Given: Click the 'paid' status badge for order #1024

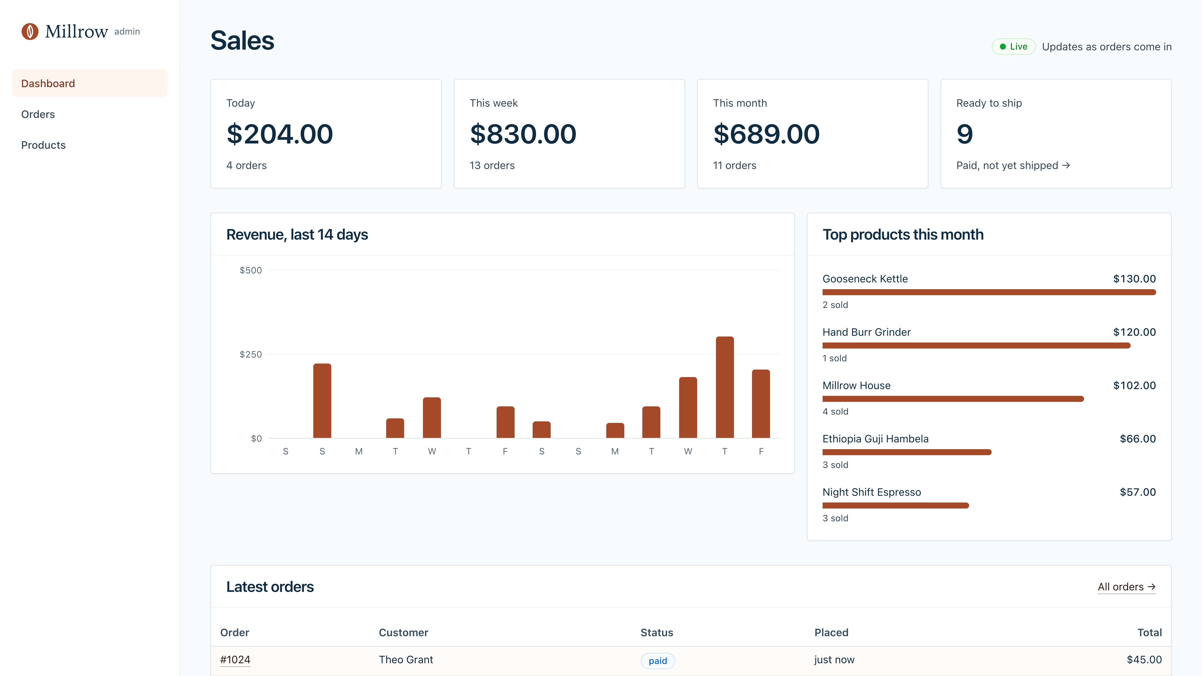Looking at the screenshot, I should 657,661.
